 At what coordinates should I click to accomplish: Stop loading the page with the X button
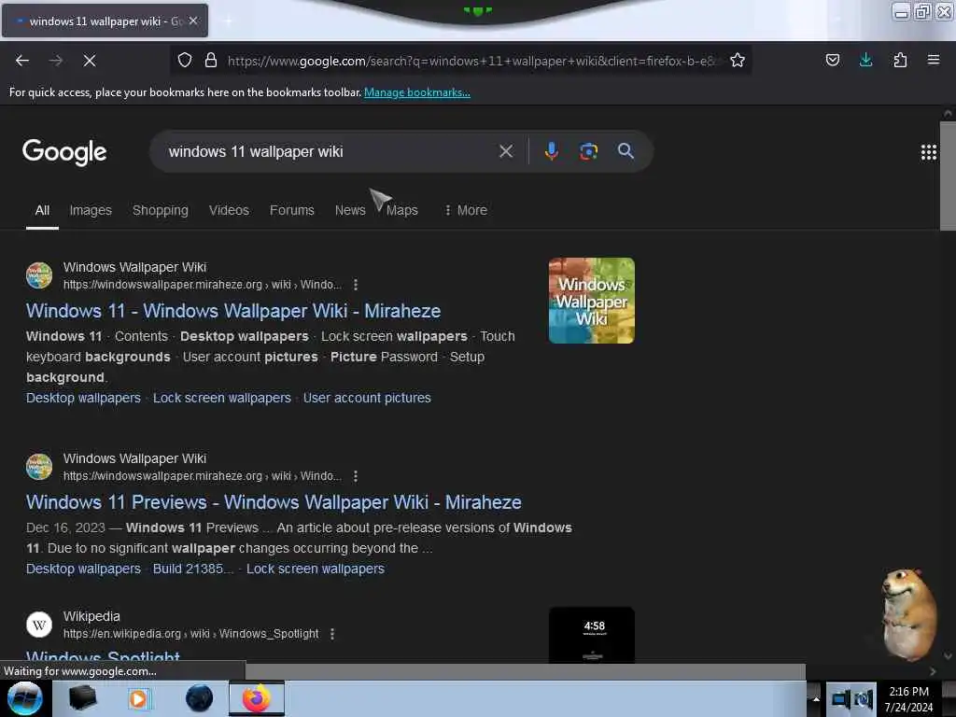tap(90, 61)
